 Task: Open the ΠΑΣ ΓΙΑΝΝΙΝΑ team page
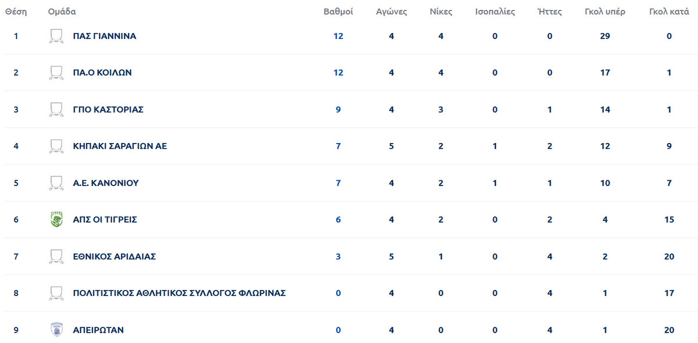coord(105,36)
